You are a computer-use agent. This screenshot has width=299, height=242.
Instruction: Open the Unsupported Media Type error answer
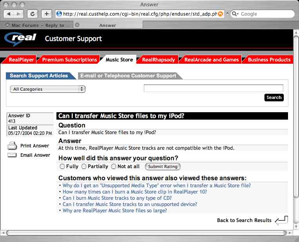pyautogui.click(x=157, y=185)
